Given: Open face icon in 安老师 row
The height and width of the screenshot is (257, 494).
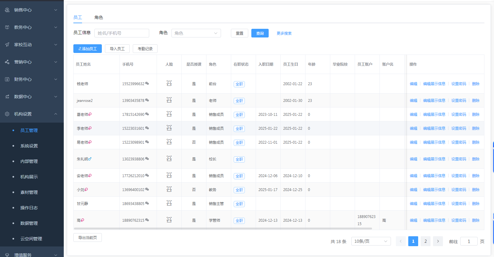Looking at the screenshot, I should (x=169, y=175).
